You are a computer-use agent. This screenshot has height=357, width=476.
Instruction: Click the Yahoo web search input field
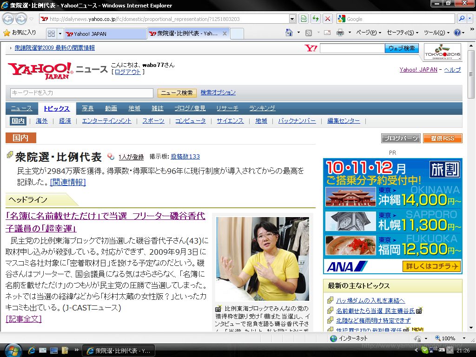click(x=352, y=48)
